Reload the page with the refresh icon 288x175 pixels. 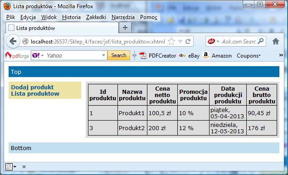click(188, 42)
